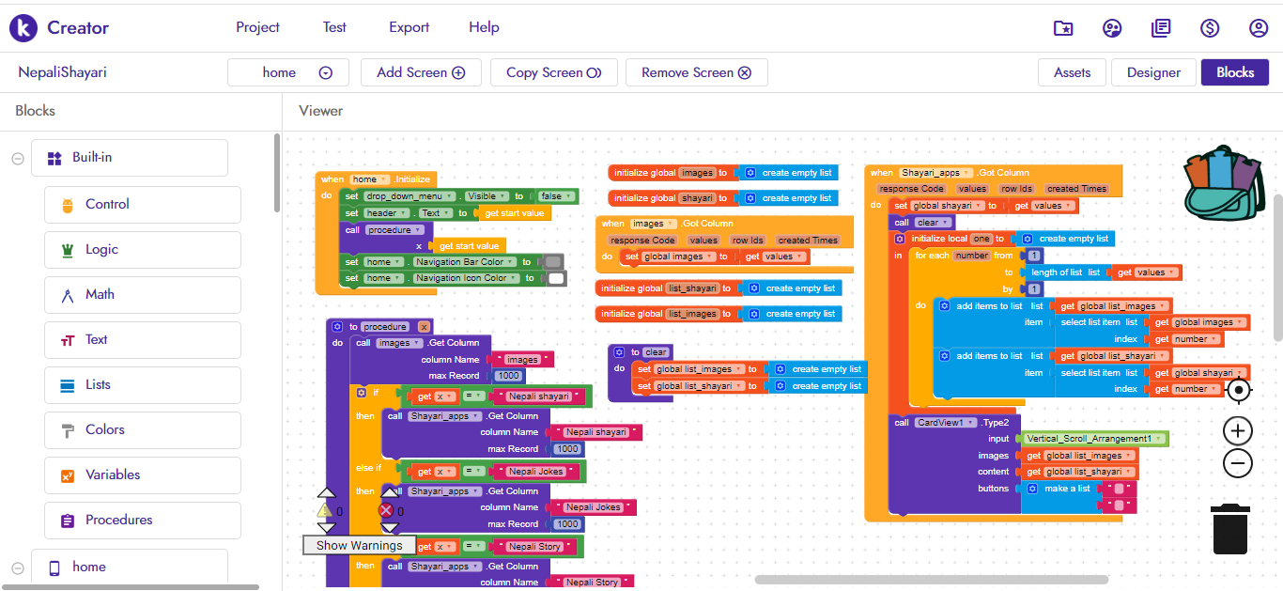Open the backpack icon in the viewer
1283x591 pixels.
1222,183
